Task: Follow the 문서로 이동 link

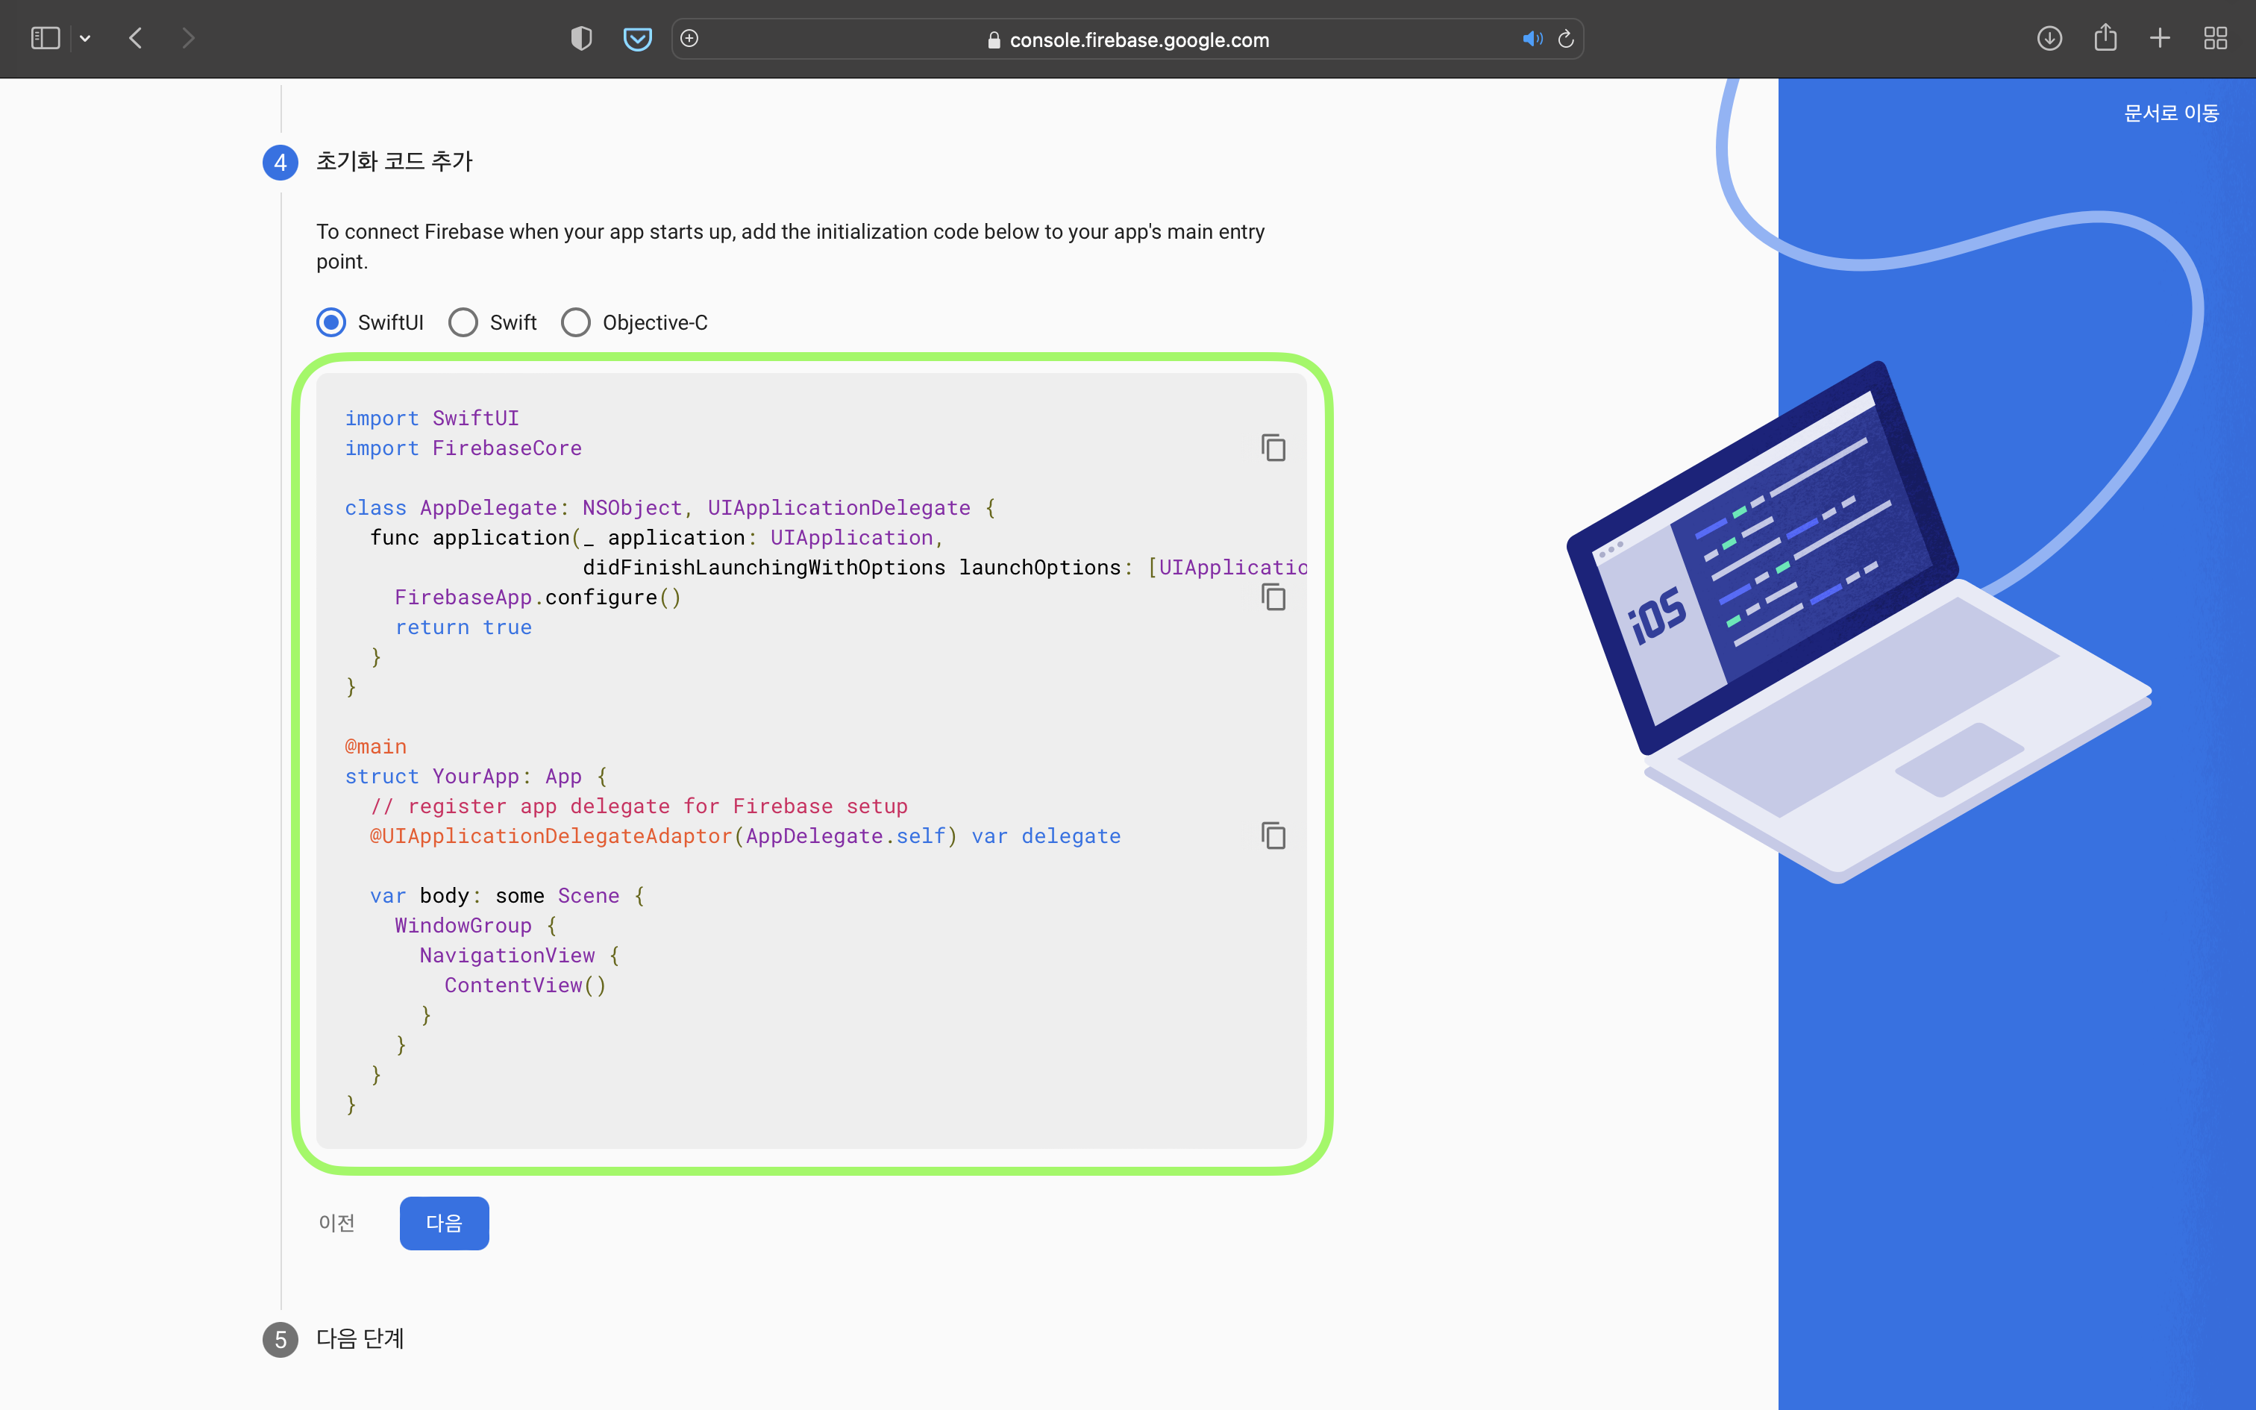Action: point(2171,113)
